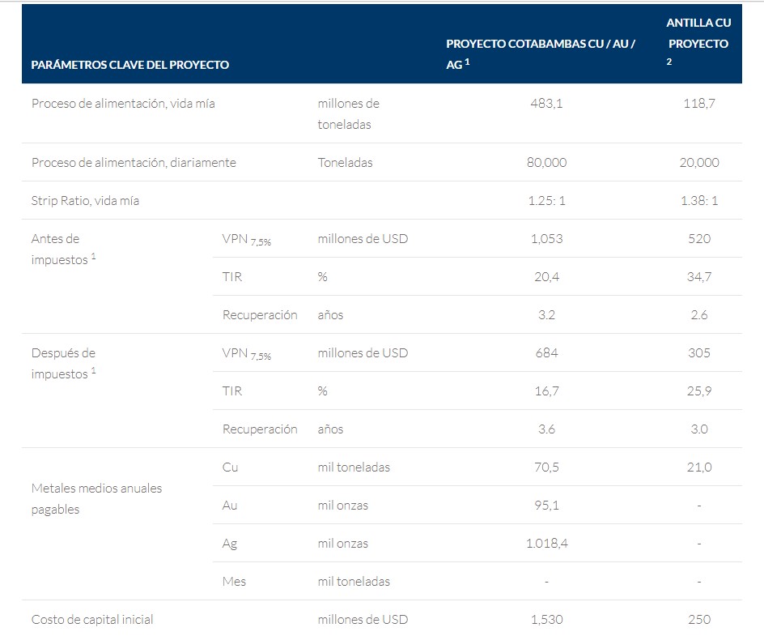Click the value 250
This screenshot has width=764, height=636.
click(x=699, y=620)
